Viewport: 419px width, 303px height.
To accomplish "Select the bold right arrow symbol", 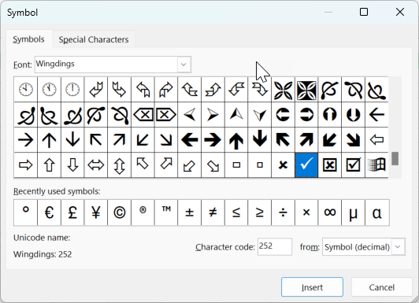I will 213,139.
